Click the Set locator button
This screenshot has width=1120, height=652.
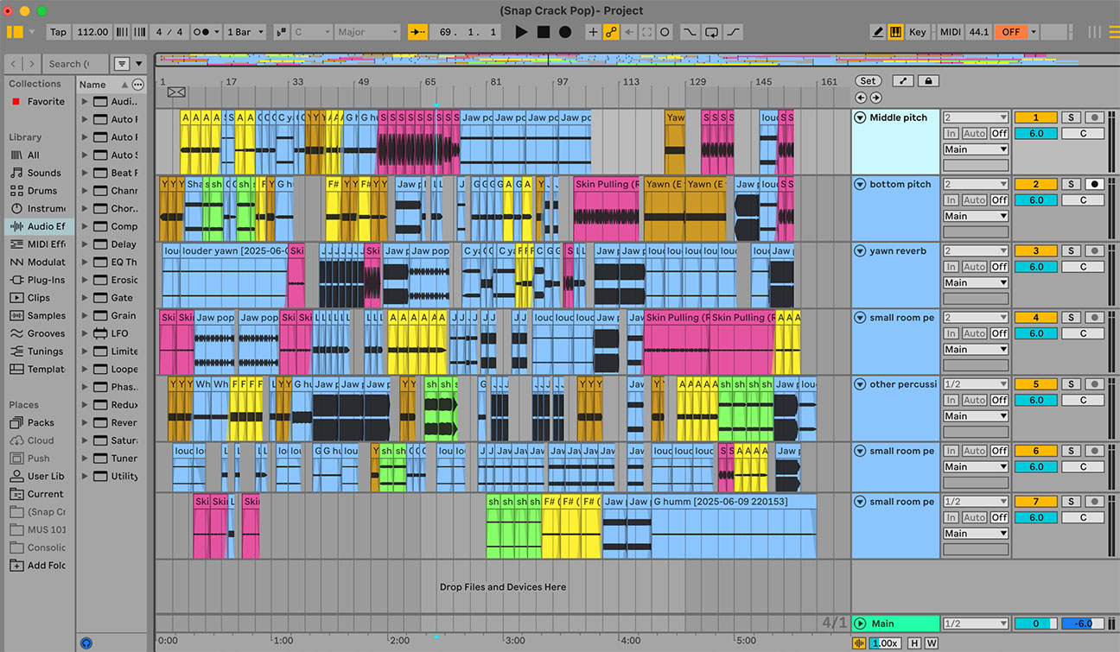click(x=868, y=81)
